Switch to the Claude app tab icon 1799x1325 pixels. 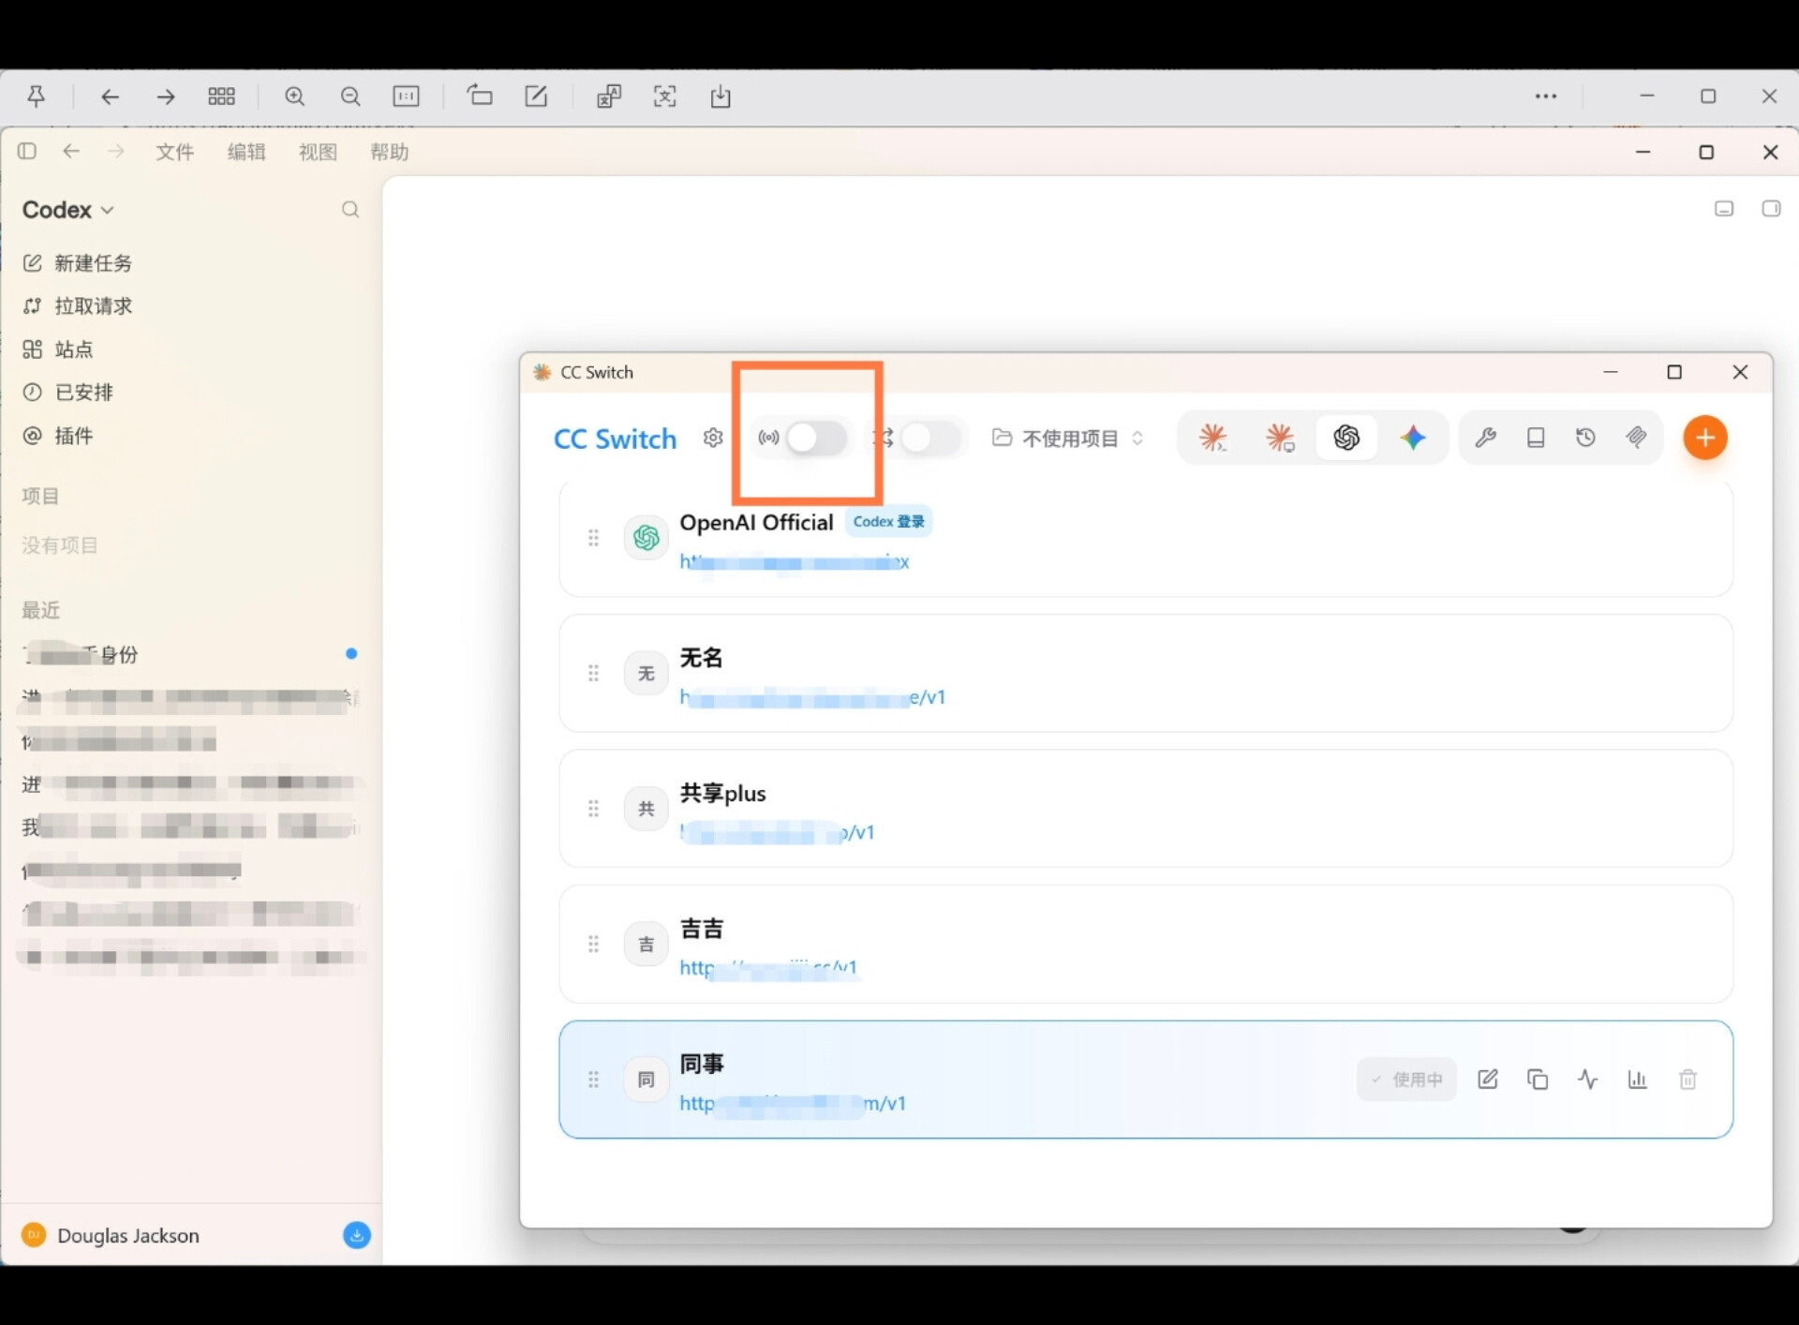pyautogui.click(x=1212, y=438)
